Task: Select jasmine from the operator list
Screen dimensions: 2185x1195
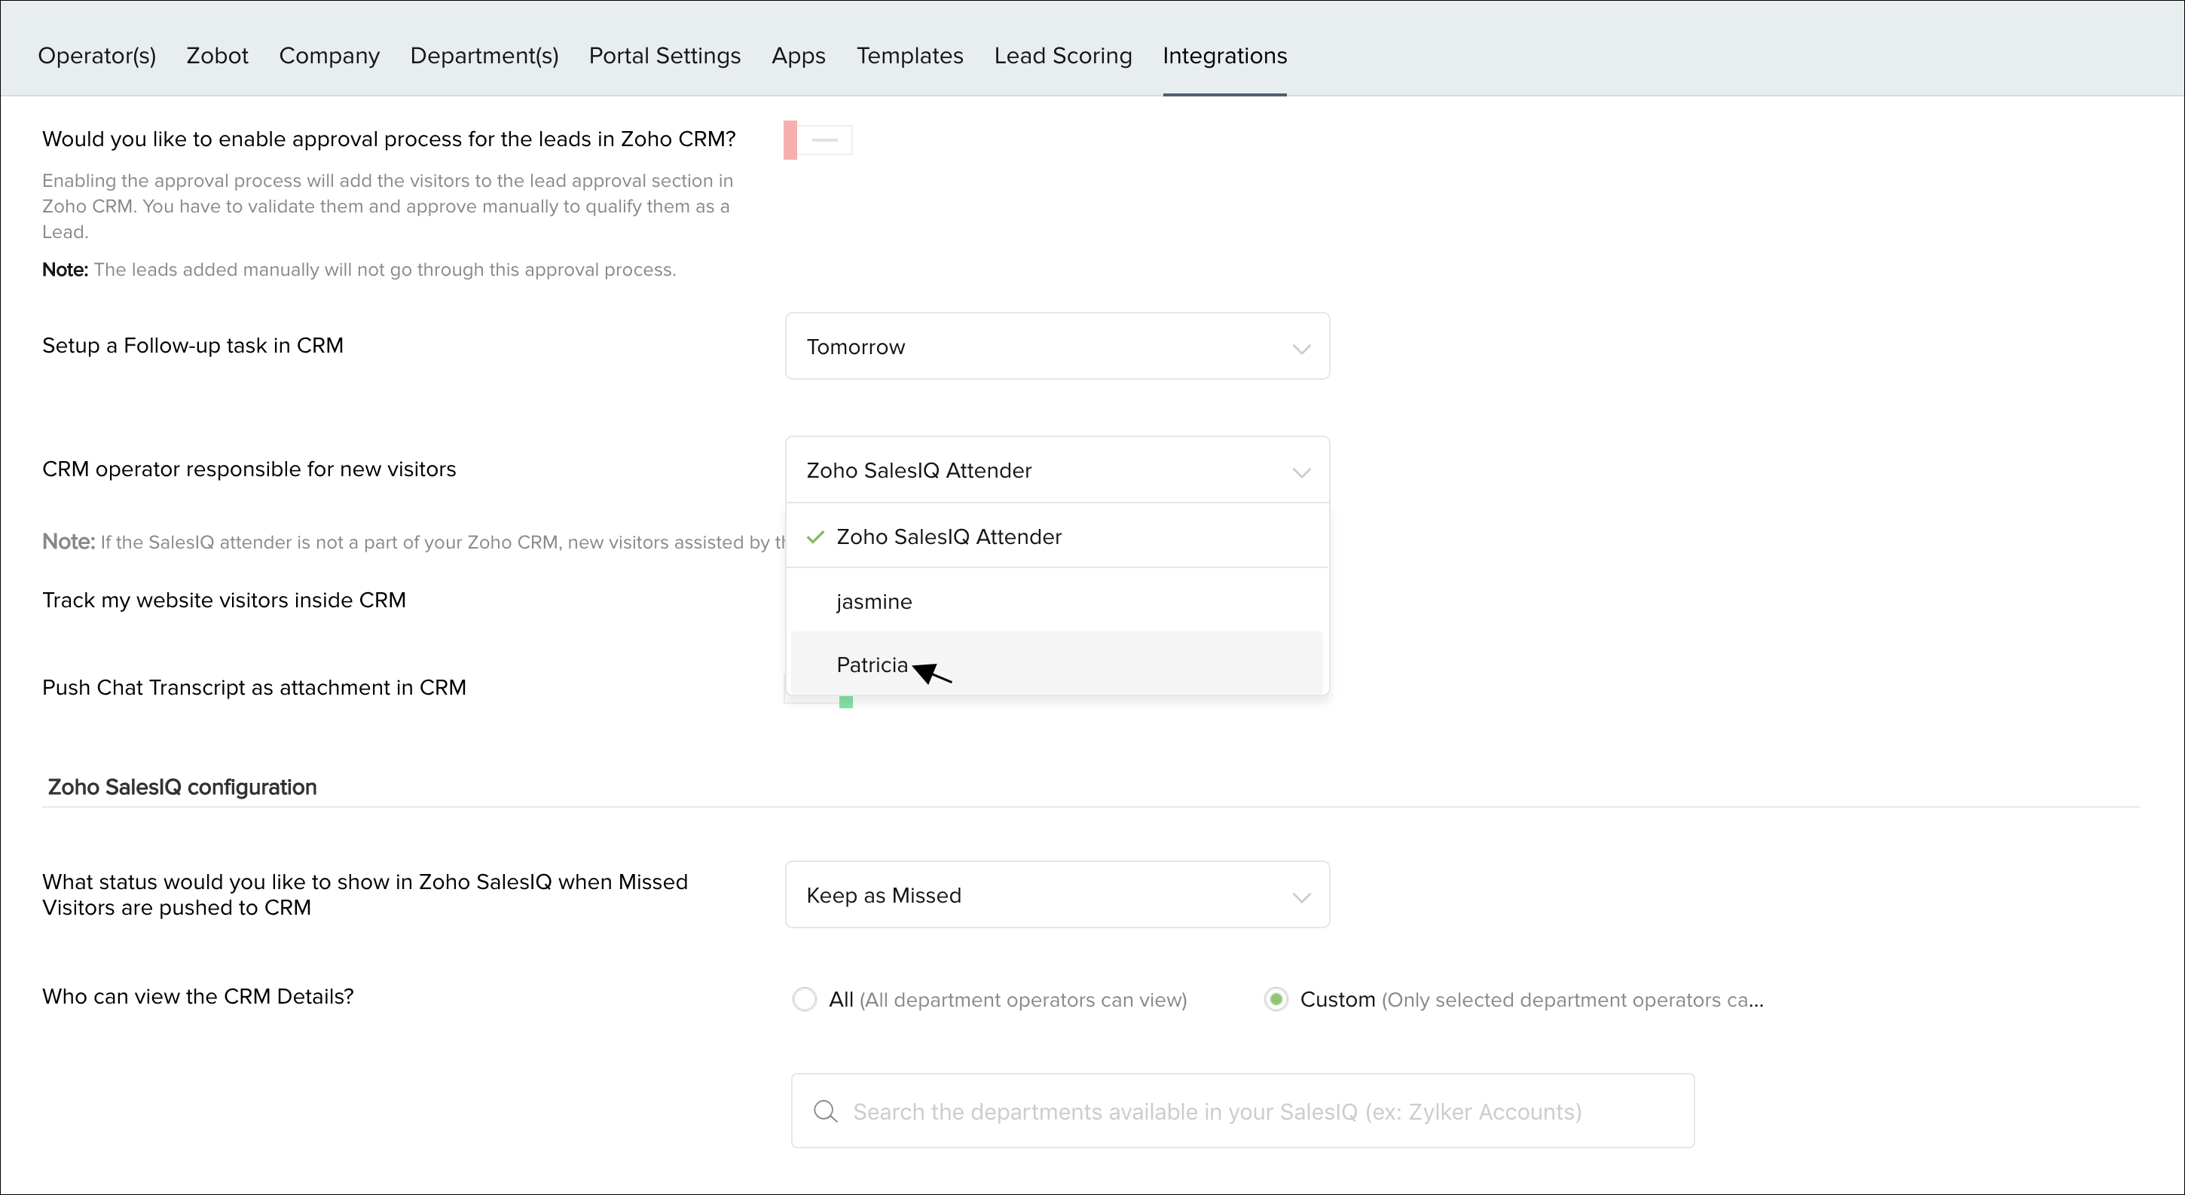Action: 1057,601
